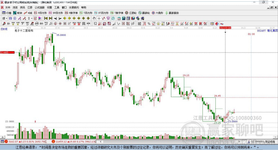
Task: Open the calculator icon
Action: point(124,18)
